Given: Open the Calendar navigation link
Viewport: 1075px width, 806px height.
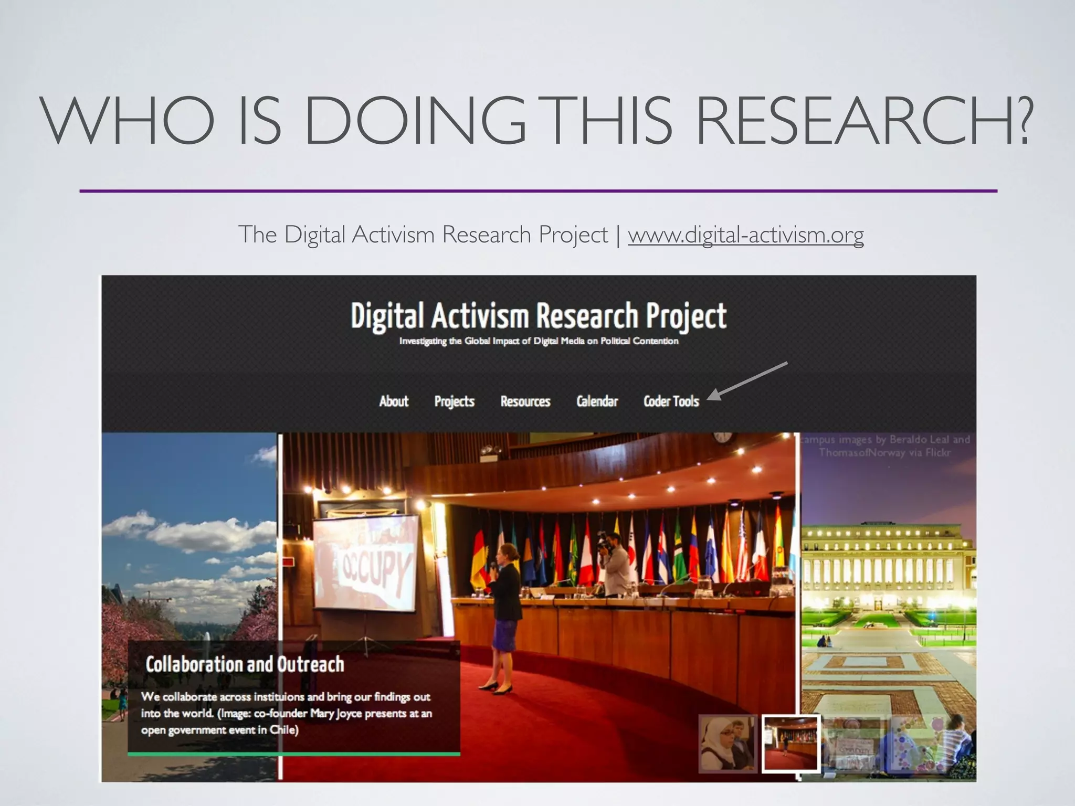Looking at the screenshot, I should point(597,401).
